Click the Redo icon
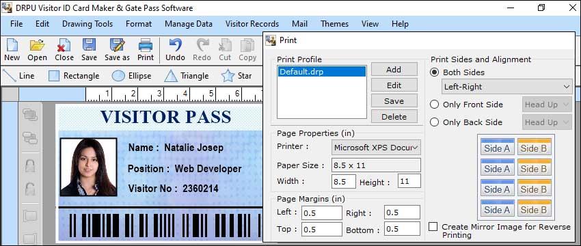The image size is (581, 246). pyautogui.click(x=202, y=50)
